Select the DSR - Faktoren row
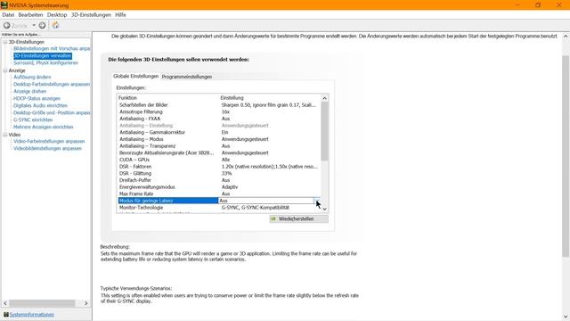 219,167
